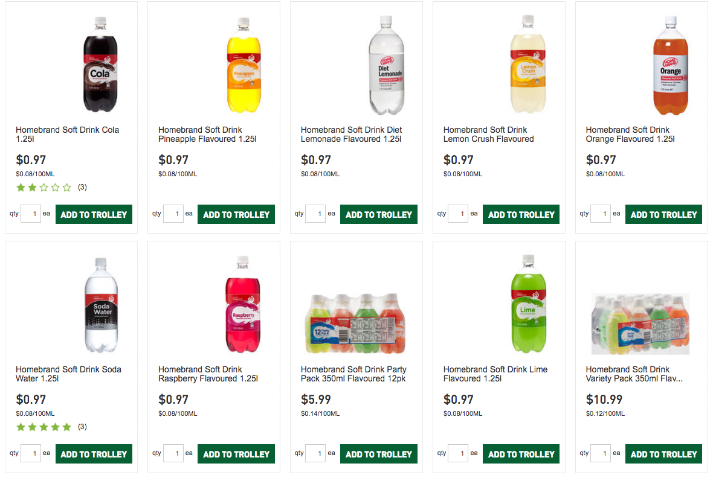This screenshot has width=713, height=478.
Task: Open the Diet Lemonade bottle image
Action: [386, 65]
